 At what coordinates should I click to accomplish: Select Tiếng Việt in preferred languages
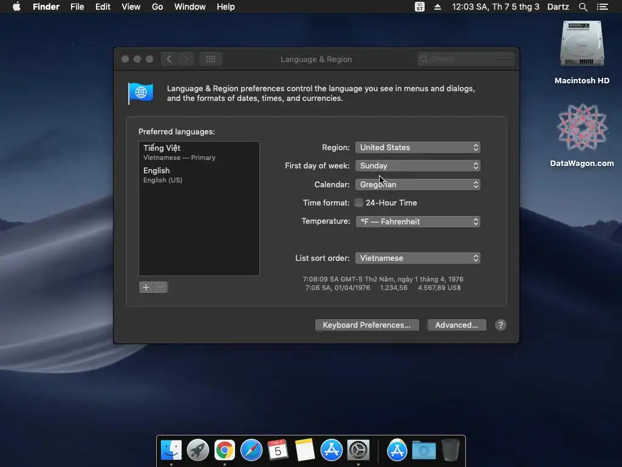pos(199,153)
